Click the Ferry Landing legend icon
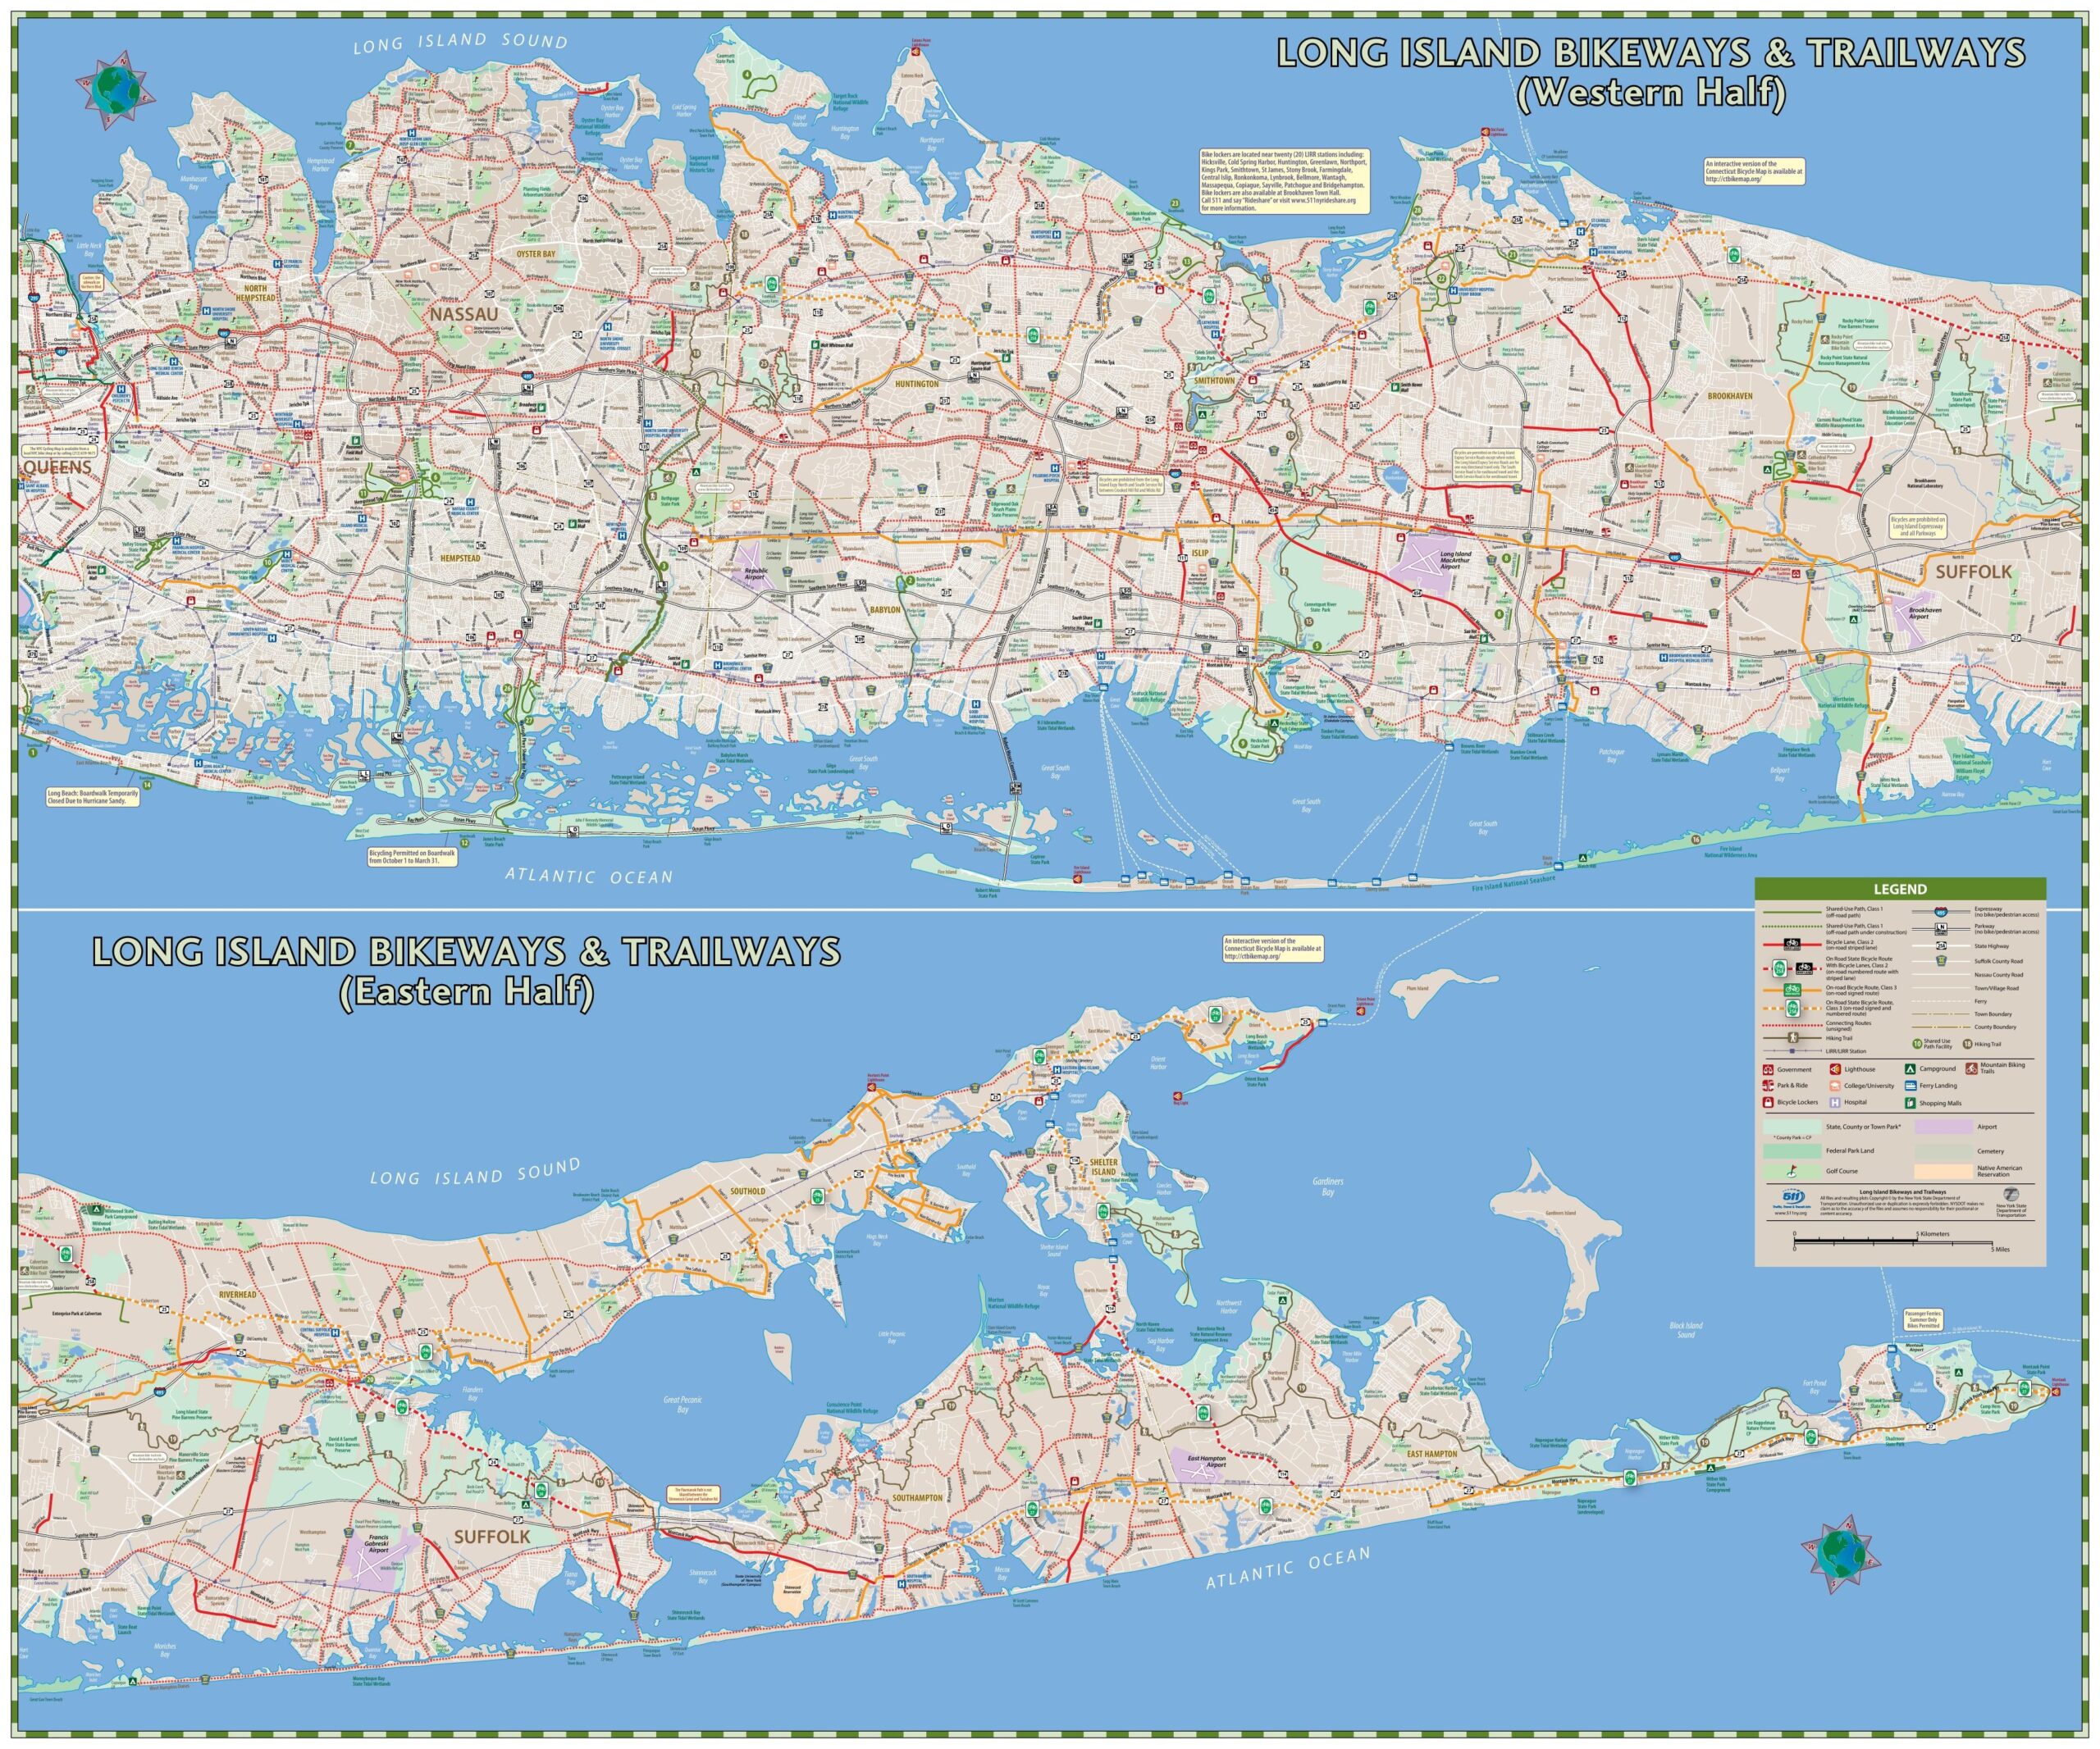Screen dimensions: 2100x1749 point(1911,1086)
